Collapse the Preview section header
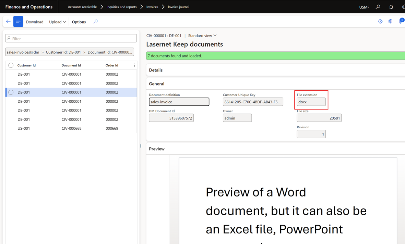Image resolution: width=405 pixels, height=244 pixels. point(157,149)
